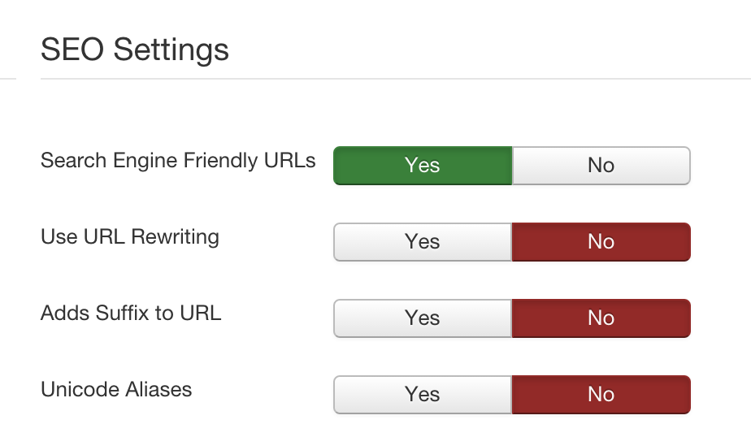Select Yes for Unicode Aliases
The height and width of the screenshot is (437, 751).
tap(423, 395)
